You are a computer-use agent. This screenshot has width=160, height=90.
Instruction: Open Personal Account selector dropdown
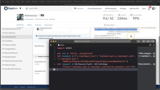point(53,29)
